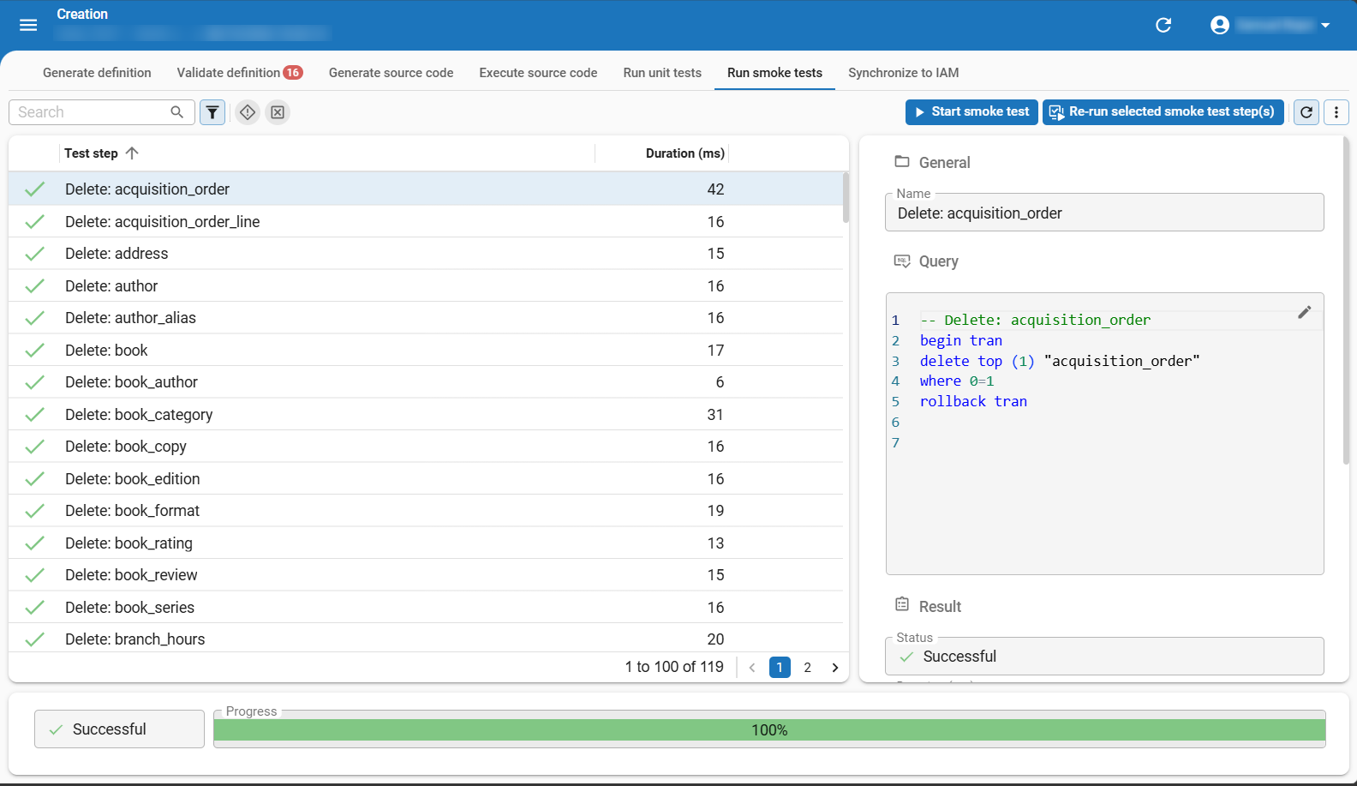Open the user account avatar menu

click(1220, 25)
